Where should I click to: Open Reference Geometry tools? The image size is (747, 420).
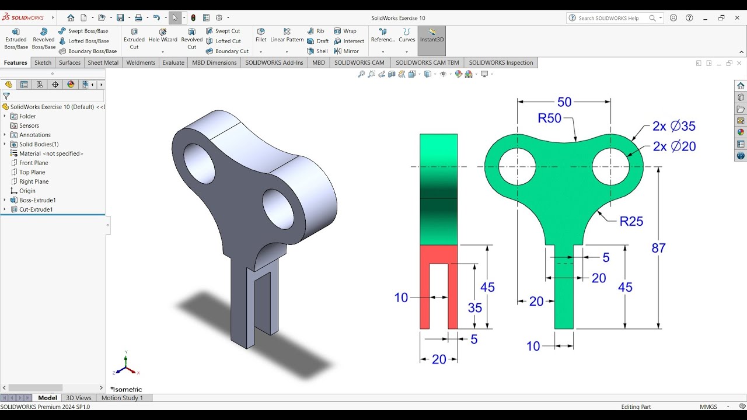point(383,36)
